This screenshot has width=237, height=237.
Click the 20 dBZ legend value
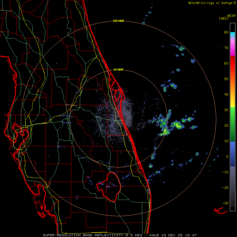click(226, 126)
